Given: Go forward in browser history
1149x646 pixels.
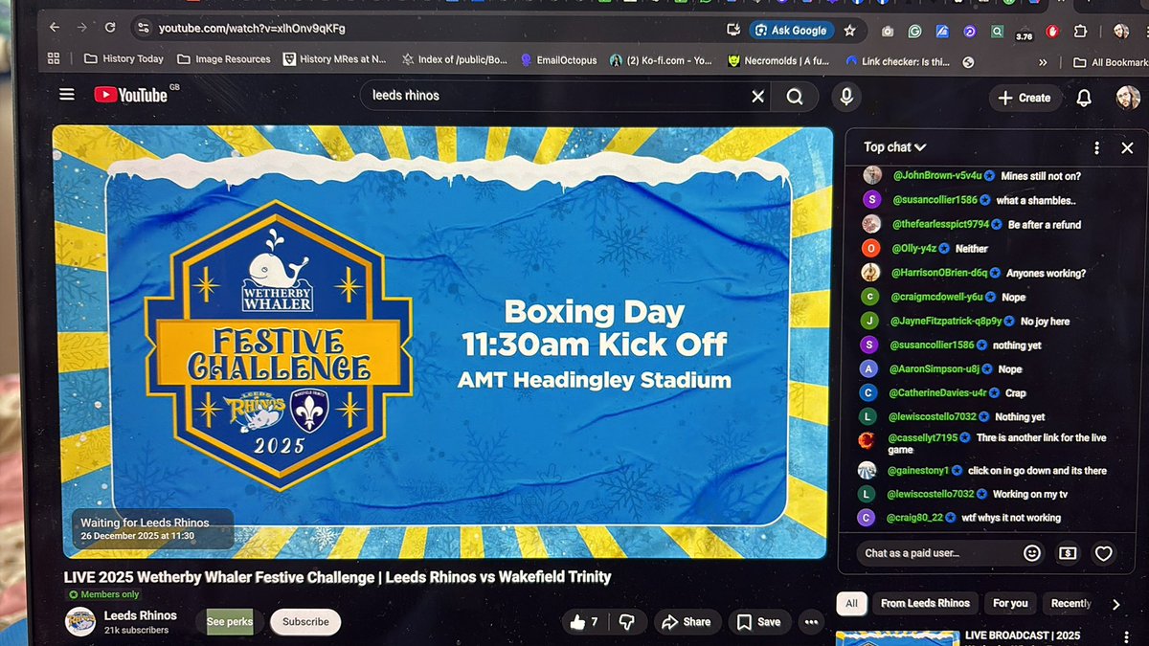Looking at the screenshot, I should point(81,29).
